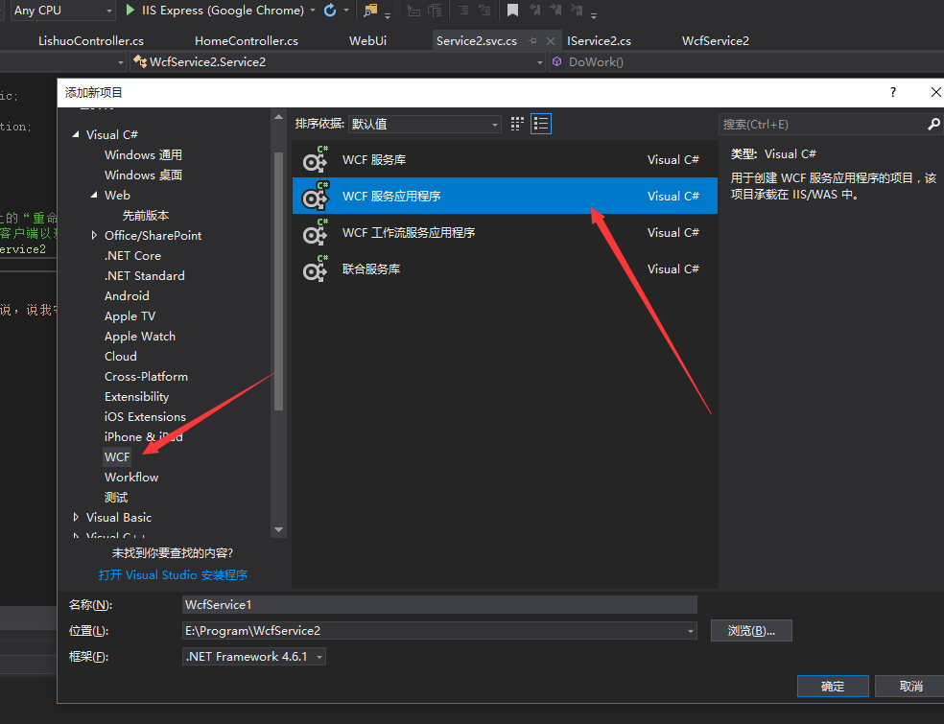Switch to the IService2.cs tab
This screenshot has height=724, width=944.
[600, 40]
